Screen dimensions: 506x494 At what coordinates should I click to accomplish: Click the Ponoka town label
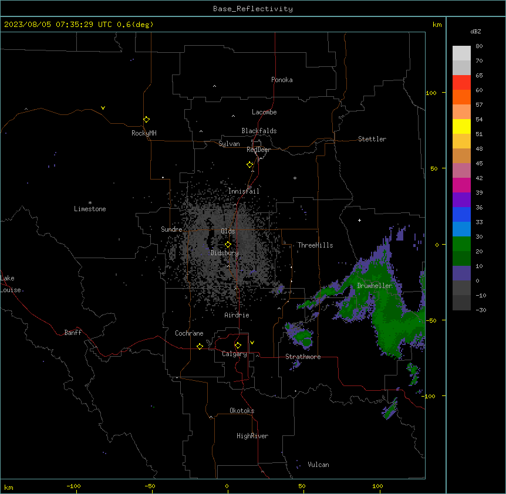[x=282, y=80]
